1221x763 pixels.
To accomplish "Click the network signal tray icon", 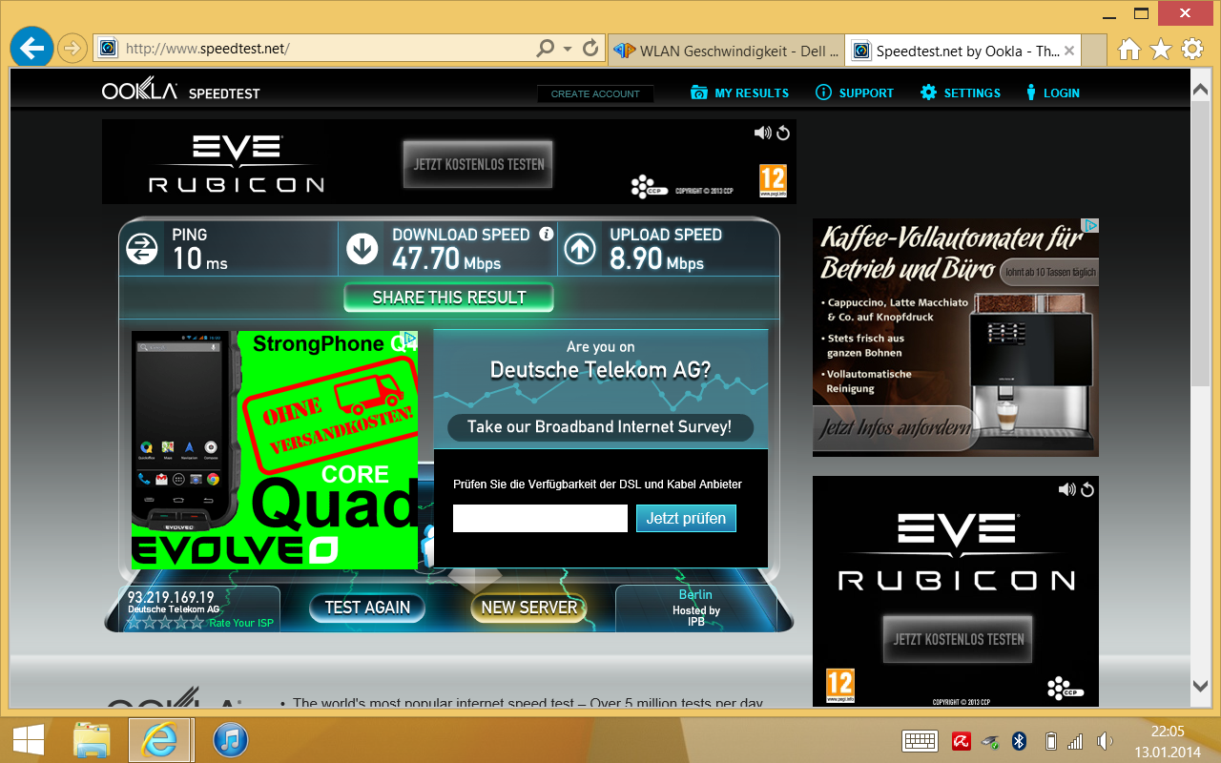I will point(1076,740).
